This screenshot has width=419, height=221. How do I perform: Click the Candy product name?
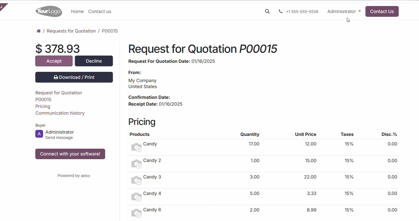[x=150, y=144]
